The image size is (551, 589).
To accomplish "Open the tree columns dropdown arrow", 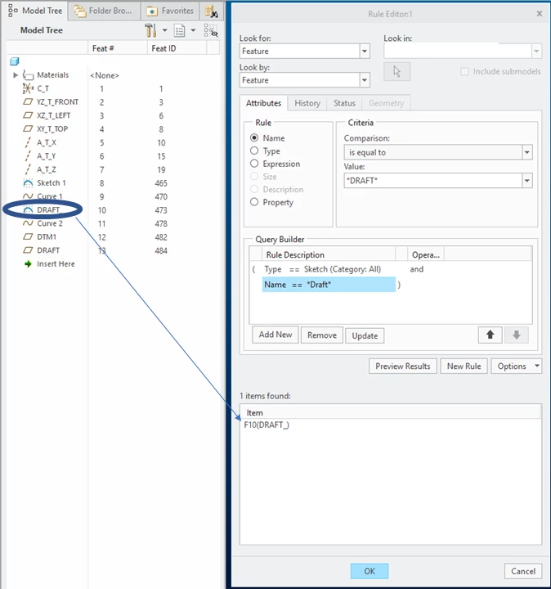I will 193,30.
